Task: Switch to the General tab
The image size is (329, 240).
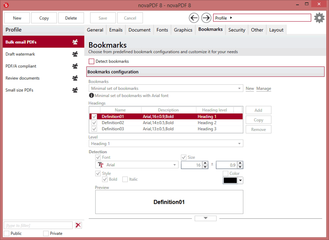Action: coord(95,30)
